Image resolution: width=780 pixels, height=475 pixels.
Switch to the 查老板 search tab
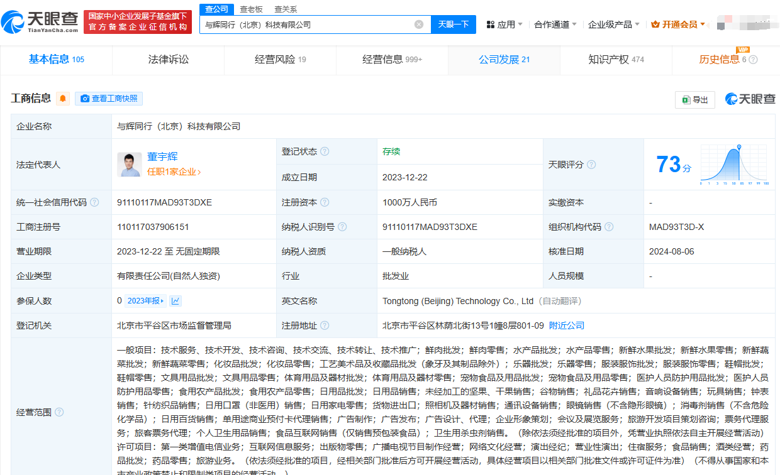tap(251, 9)
